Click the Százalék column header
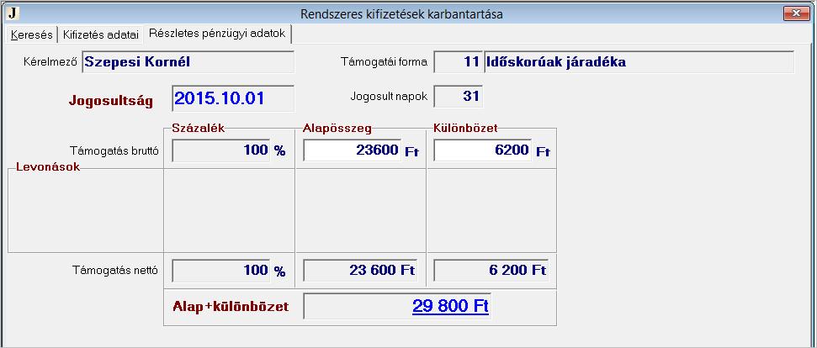Image resolution: width=817 pixels, height=348 pixels. [x=198, y=129]
